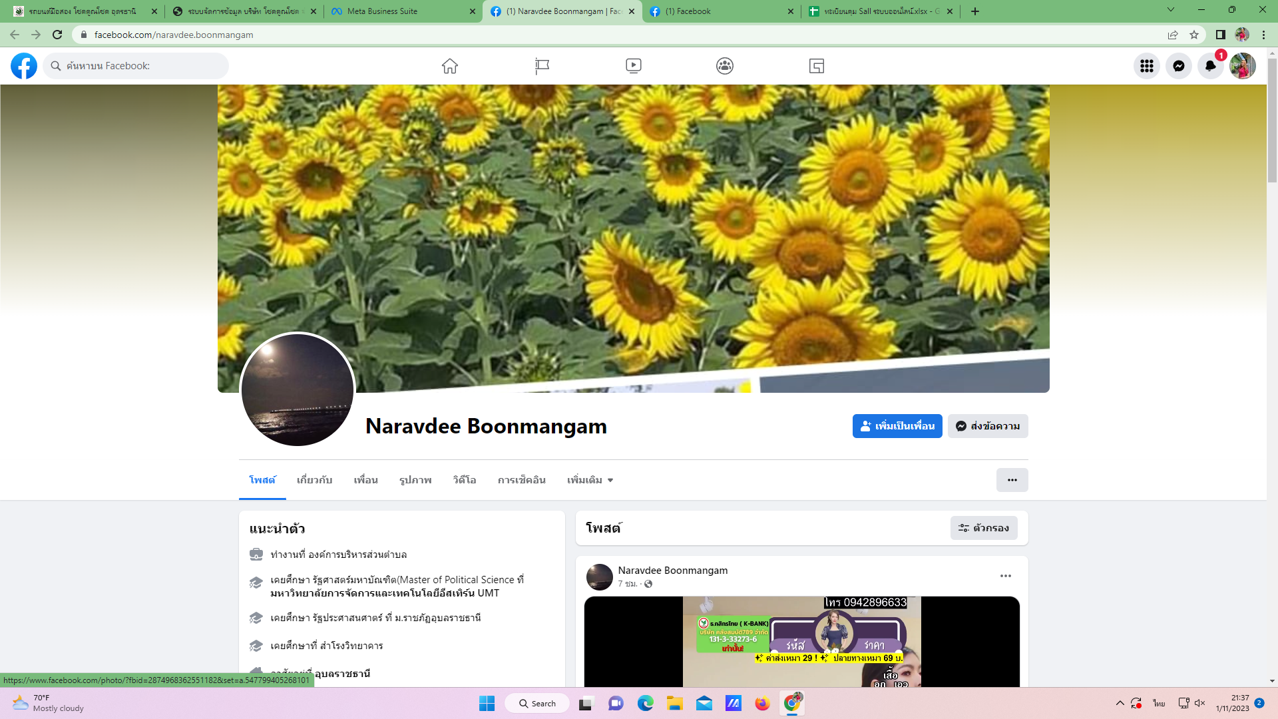
Task: Open the post's three-dot options menu
Action: point(1005,576)
